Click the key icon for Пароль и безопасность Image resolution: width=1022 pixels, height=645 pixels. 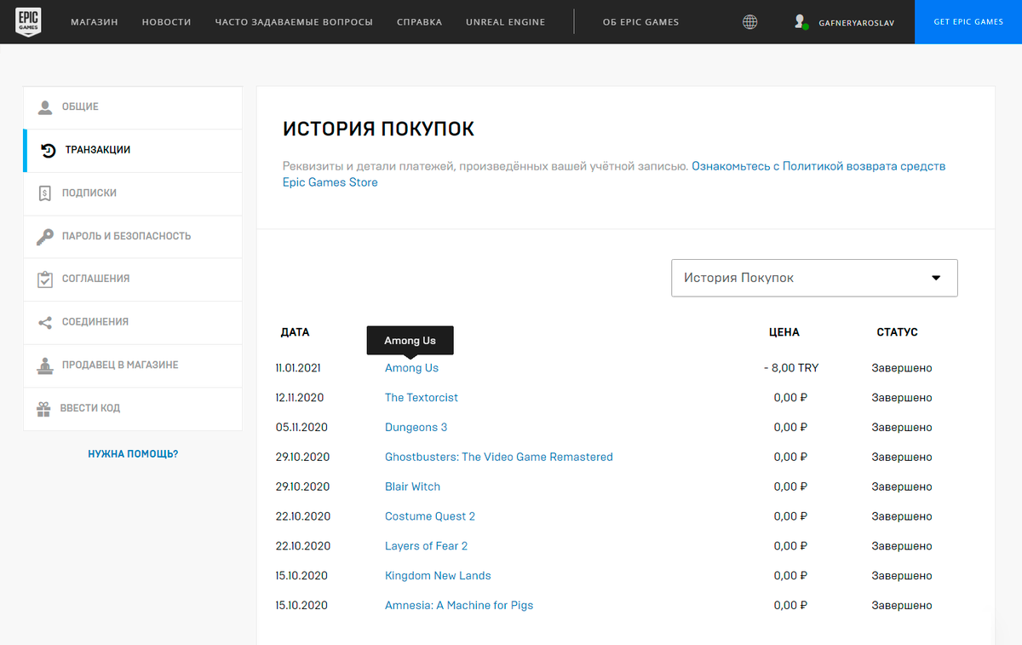[45, 237]
